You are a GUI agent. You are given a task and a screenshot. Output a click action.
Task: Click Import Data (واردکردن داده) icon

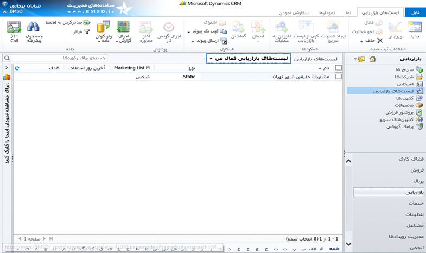[103, 27]
